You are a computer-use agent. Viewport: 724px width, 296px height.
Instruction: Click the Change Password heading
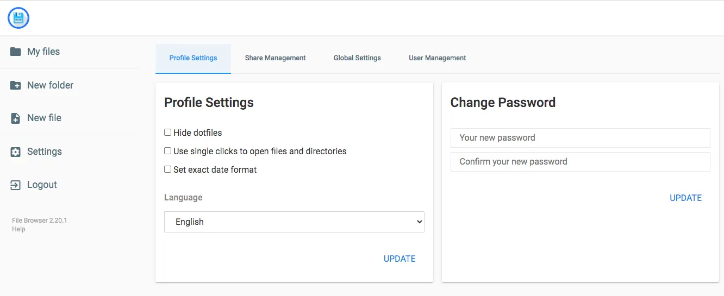(503, 103)
